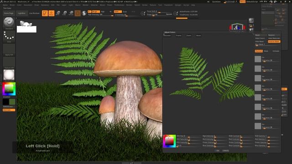Enable Zsub sculpt mode
Screen dimensions: 292x164
coord(125,11)
